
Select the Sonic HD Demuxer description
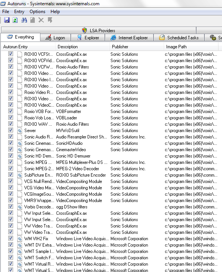(x=73, y=156)
